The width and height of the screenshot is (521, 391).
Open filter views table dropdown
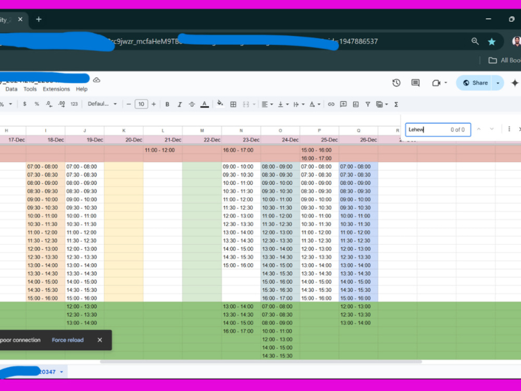coord(382,104)
